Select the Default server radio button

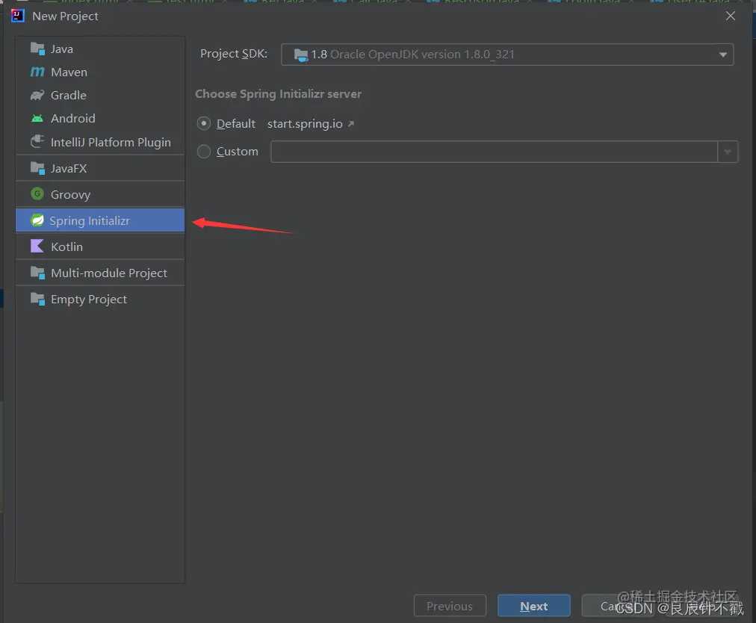coord(204,123)
